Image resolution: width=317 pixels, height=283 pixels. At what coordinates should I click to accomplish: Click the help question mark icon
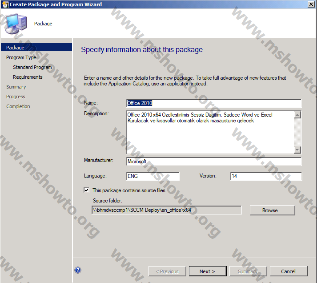pos(78,270)
